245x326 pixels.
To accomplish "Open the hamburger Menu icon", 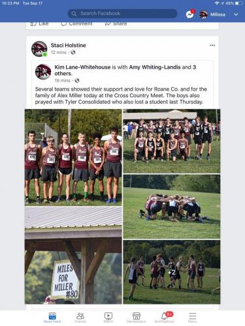I will (x=192, y=318).
